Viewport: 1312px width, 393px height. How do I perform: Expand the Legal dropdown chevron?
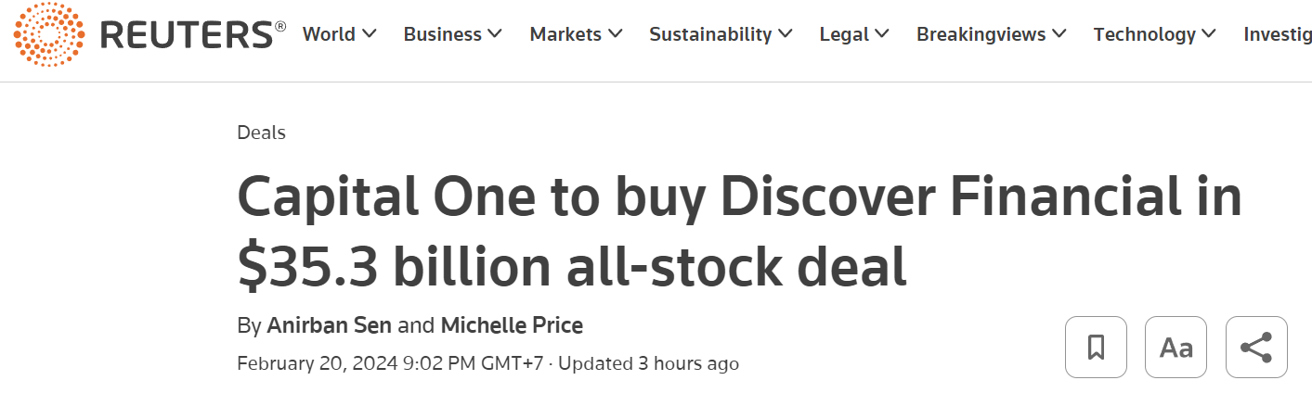click(x=882, y=34)
